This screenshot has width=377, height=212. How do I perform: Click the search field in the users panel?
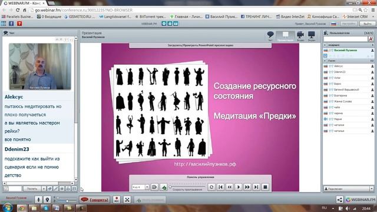[346, 39]
